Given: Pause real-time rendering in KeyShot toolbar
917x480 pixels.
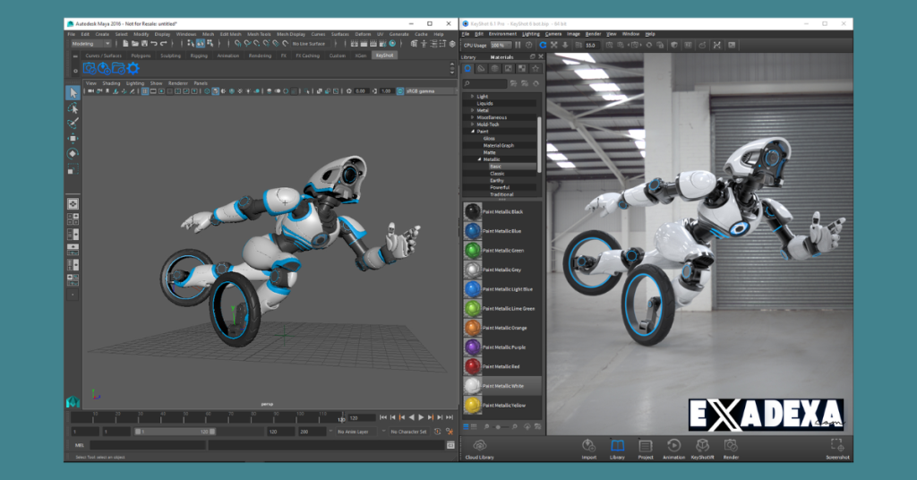Looking at the screenshot, I should point(518,45).
